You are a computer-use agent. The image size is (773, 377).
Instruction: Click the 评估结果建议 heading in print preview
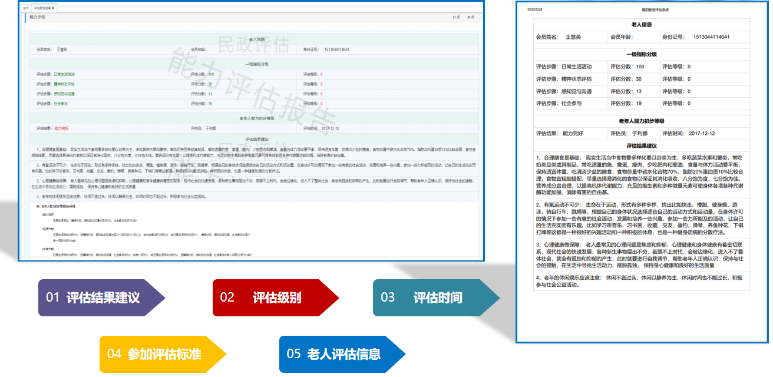tap(641, 145)
